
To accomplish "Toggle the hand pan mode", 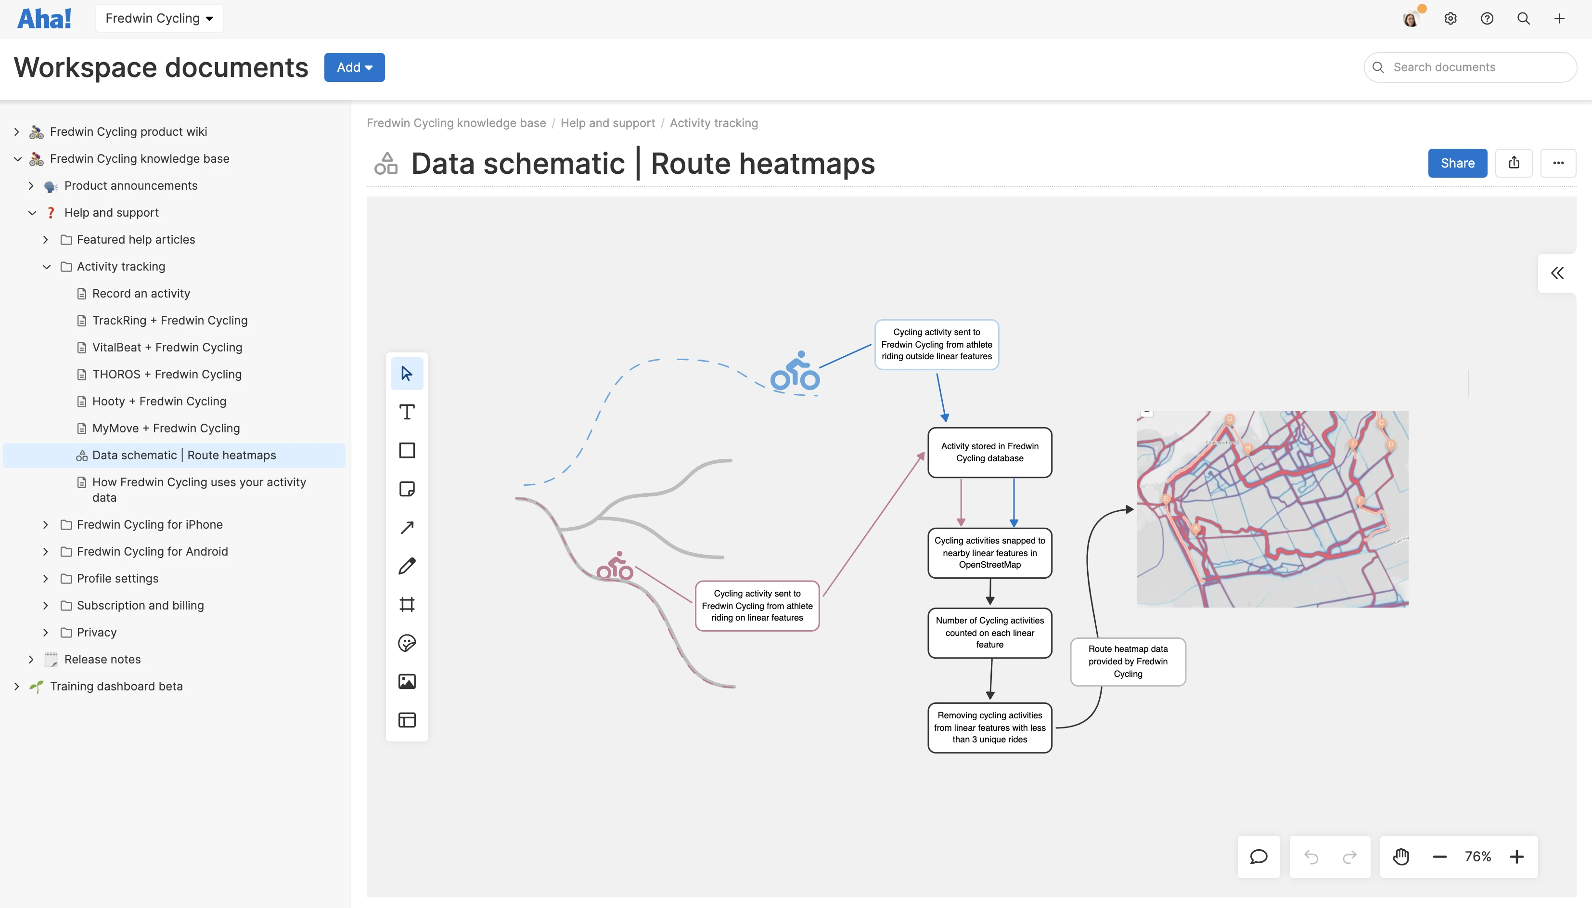I will pyautogui.click(x=1400, y=857).
